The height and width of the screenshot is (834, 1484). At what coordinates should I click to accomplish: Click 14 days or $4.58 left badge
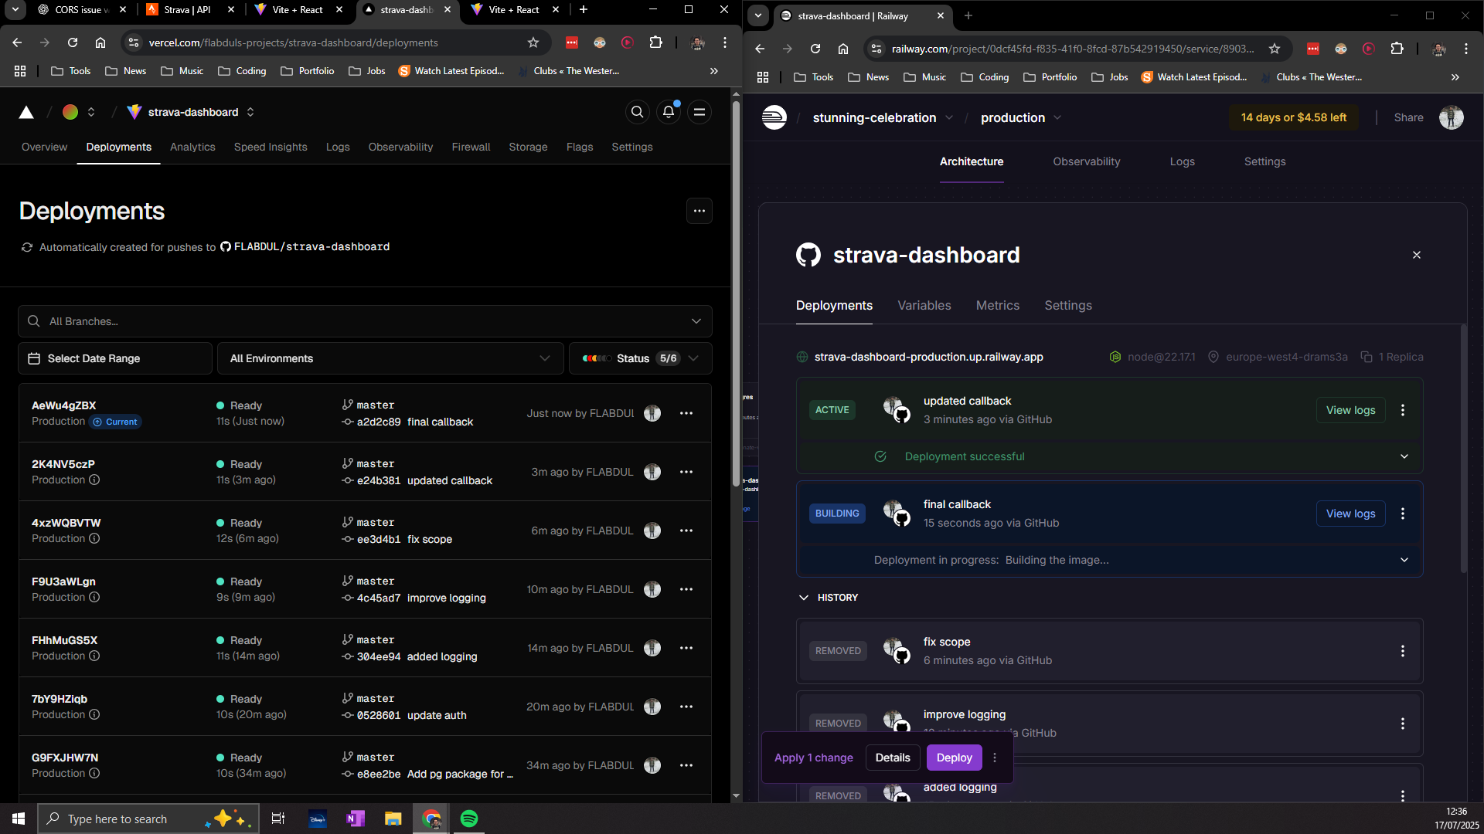pyautogui.click(x=1294, y=117)
